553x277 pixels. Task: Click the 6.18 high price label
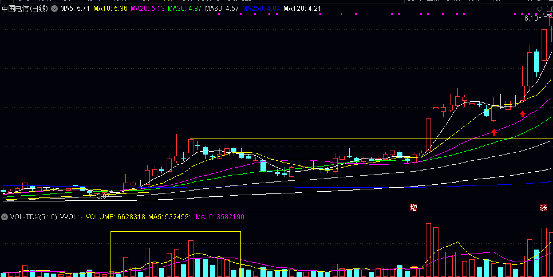(x=531, y=18)
